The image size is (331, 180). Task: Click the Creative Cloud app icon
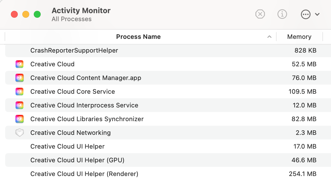coord(19,64)
